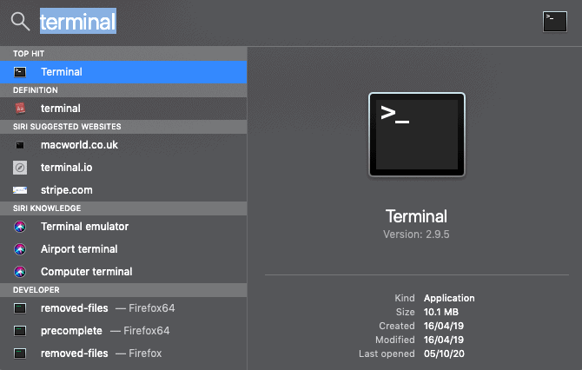Click the Terminal app icon in Top Hit row

click(20, 72)
